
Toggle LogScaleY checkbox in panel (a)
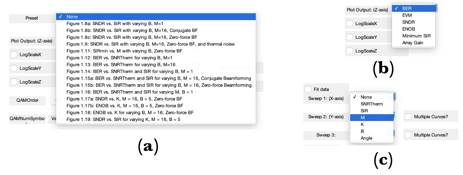(x=14, y=68)
